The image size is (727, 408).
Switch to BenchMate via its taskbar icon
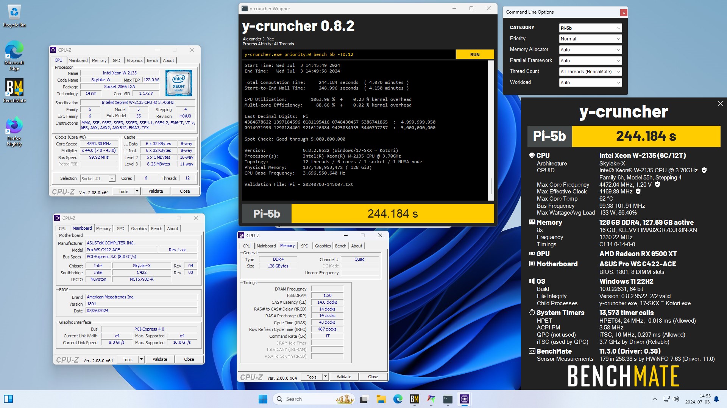pos(415,399)
